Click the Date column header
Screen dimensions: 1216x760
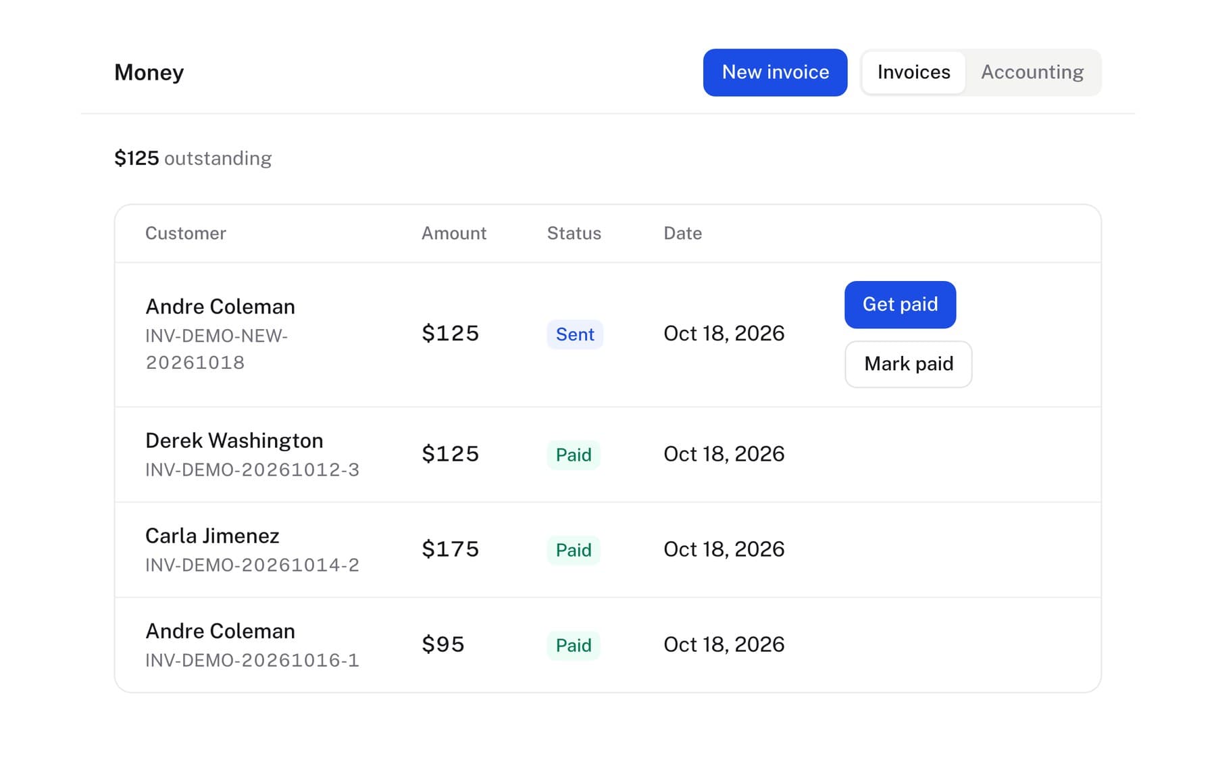click(x=683, y=234)
